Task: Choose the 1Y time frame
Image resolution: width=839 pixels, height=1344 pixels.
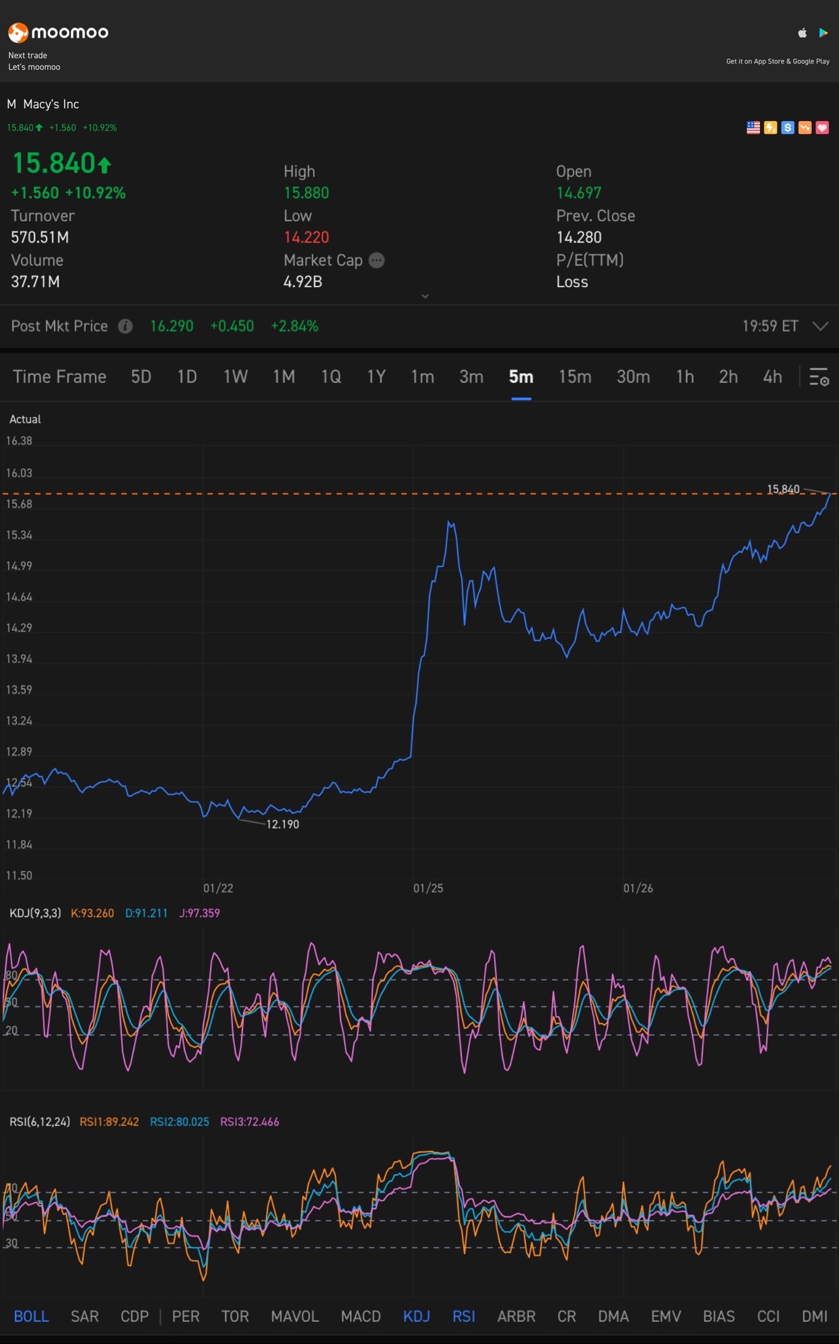Action: coord(376,377)
